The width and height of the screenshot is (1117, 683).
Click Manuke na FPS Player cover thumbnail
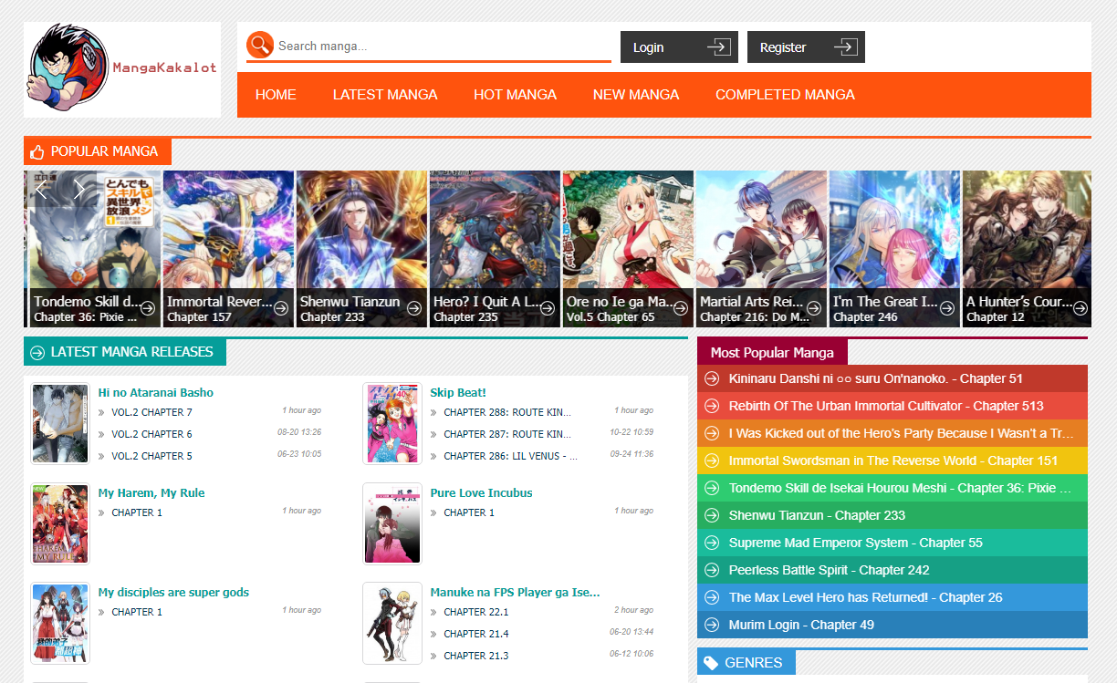click(x=392, y=624)
